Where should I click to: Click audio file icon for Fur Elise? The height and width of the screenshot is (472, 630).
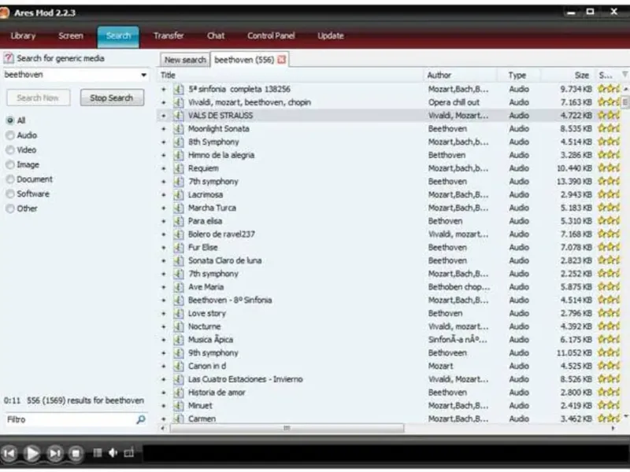(x=179, y=248)
